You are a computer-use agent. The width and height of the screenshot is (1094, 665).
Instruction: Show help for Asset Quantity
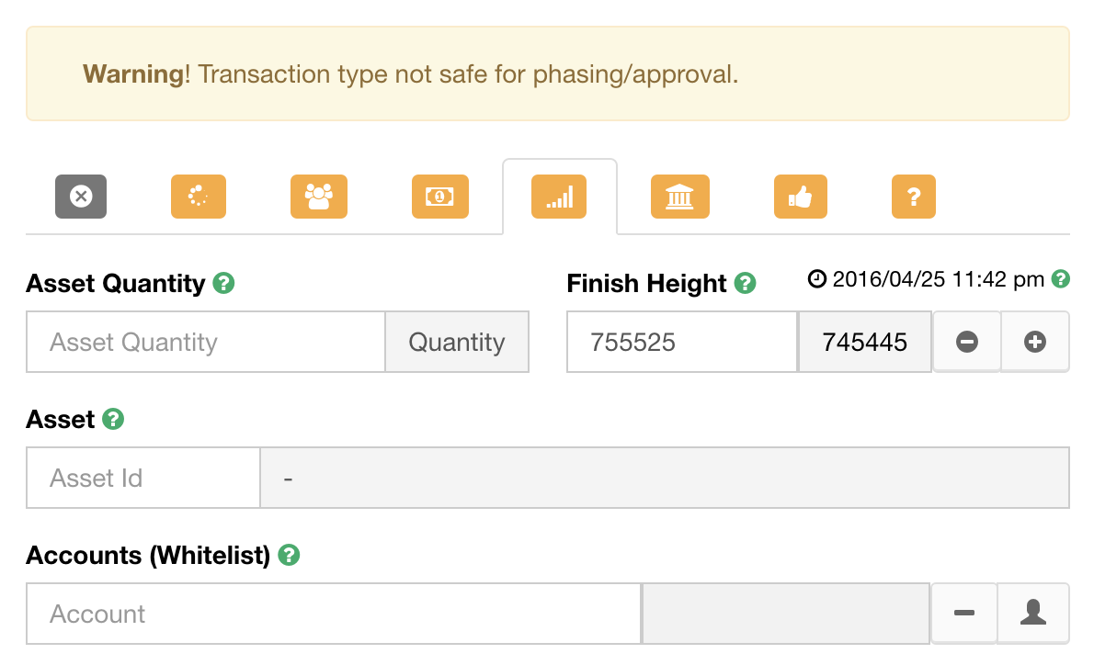pos(224,283)
